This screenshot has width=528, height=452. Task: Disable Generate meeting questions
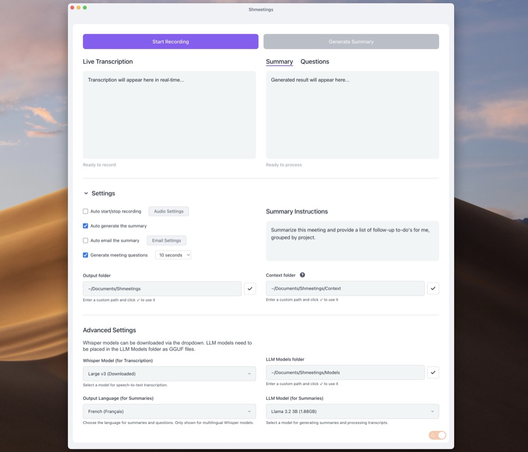pyautogui.click(x=85, y=255)
